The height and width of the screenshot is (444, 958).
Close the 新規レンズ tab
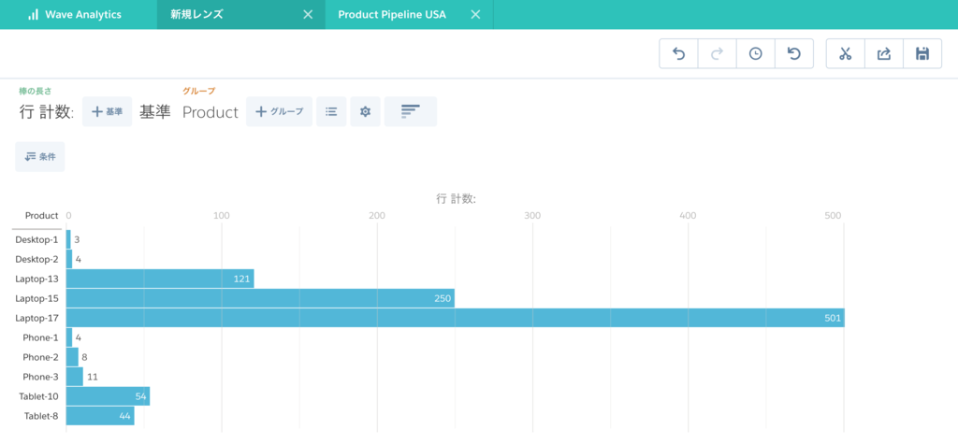point(309,15)
